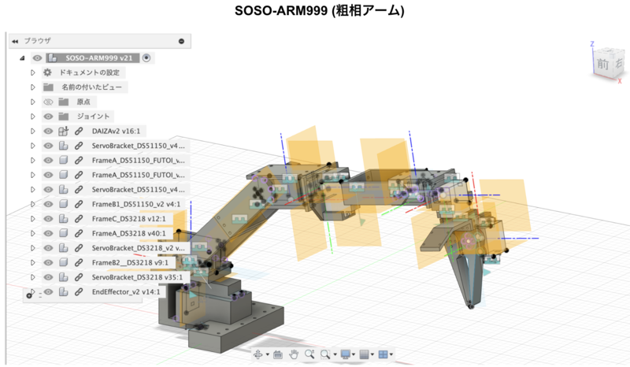Open the Viewports dropdown arrow
This screenshot has height=367, width=630.
click(x=391, y=354)
